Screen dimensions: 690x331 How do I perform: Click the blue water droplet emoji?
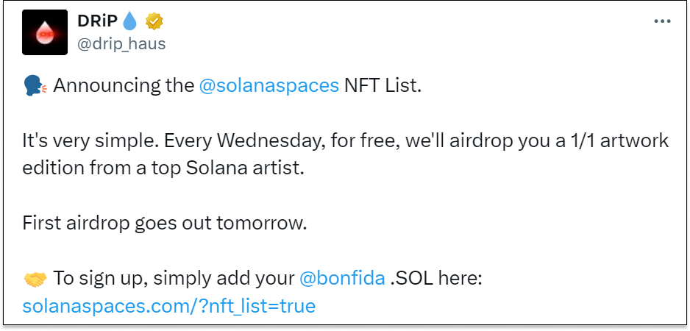[x=129, y=21]
